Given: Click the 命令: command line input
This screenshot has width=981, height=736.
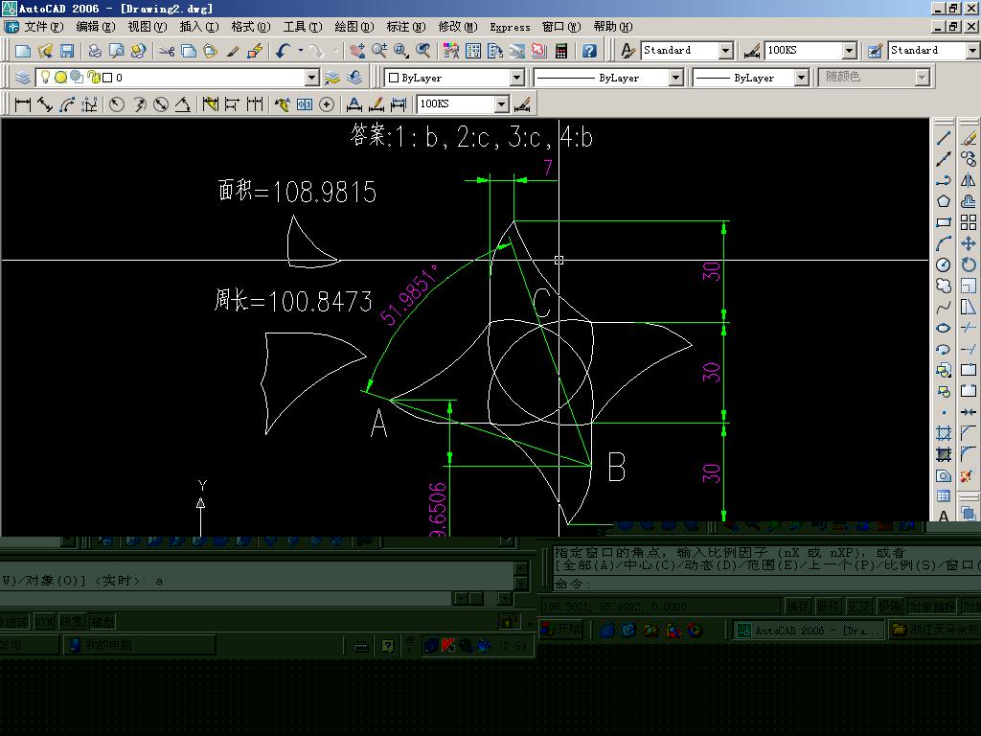Looking at the screenshot, I should click(x=766, y=584).
